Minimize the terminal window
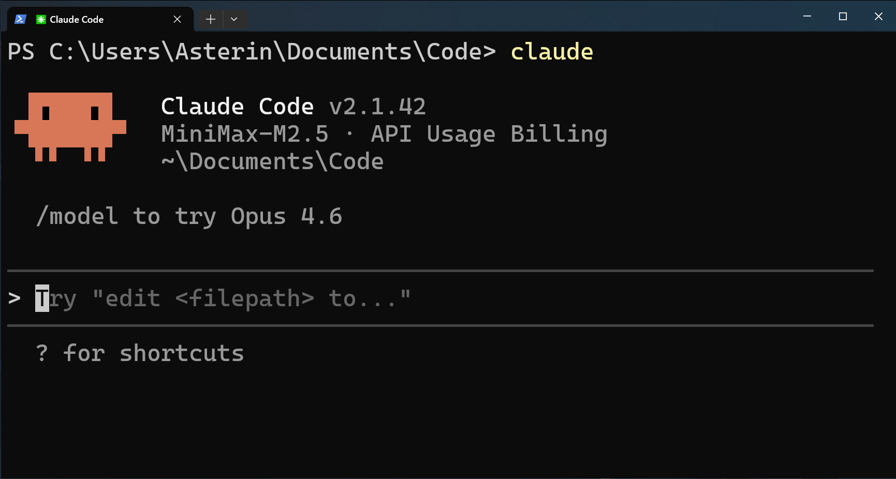The image size is (896, 479). point(807,17)
